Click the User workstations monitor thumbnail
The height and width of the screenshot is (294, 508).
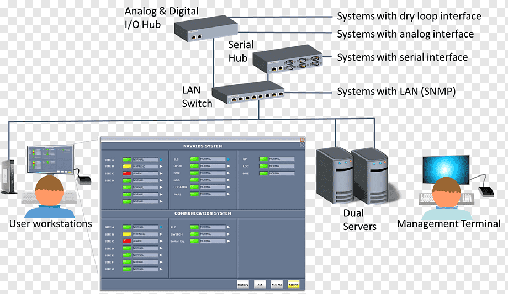point(50,159)
